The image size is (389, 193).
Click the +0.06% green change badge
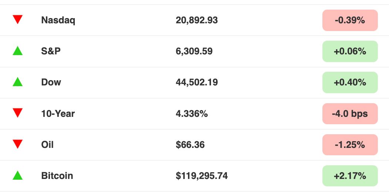point(350,51)
